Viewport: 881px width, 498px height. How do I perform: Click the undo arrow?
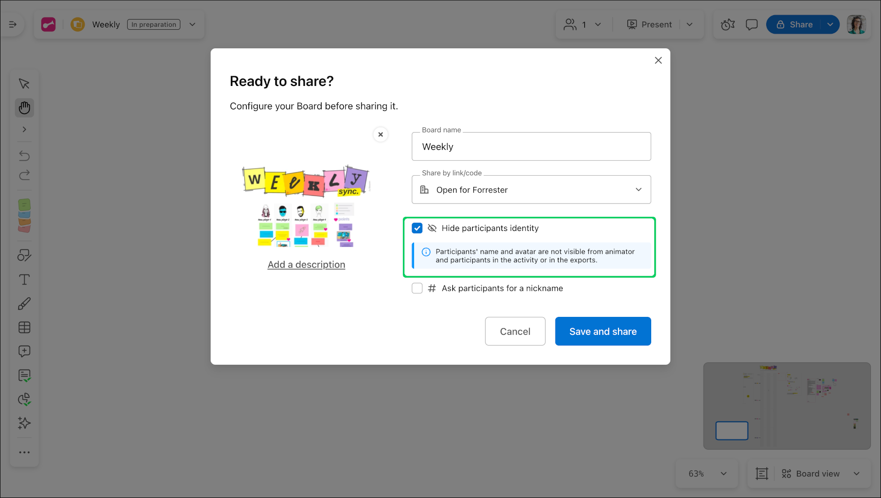(24, 155)
